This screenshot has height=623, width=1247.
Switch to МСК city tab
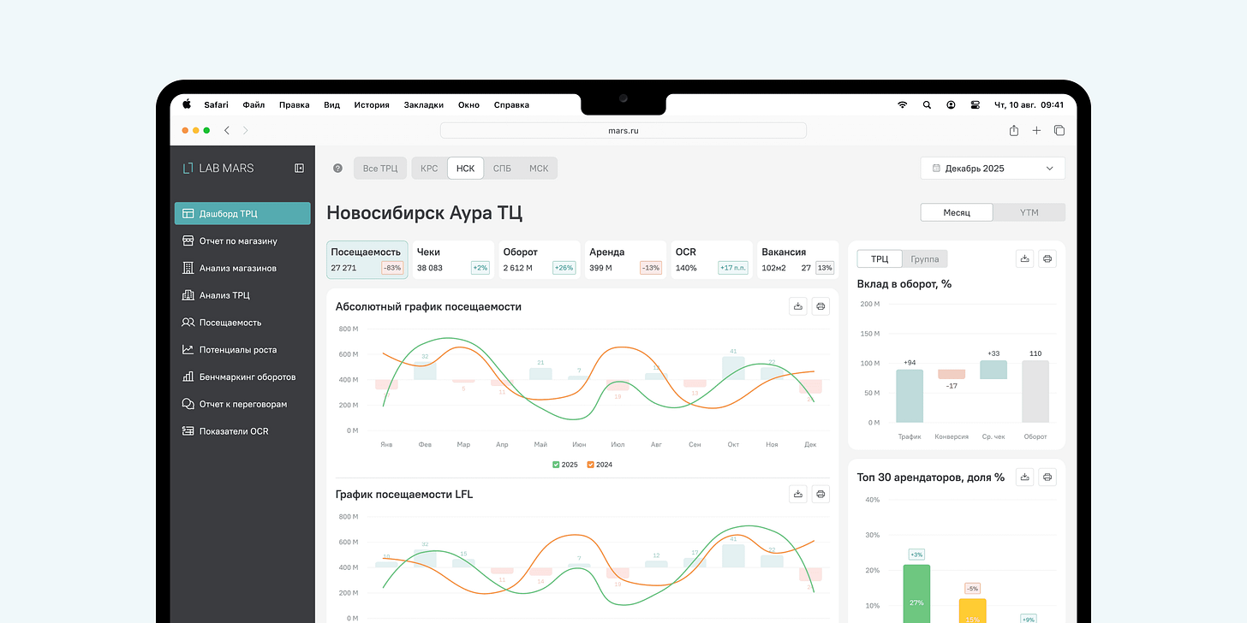pos(539,168)
